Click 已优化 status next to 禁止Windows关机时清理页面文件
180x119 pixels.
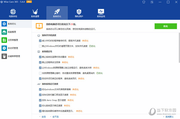click(92, 46)
